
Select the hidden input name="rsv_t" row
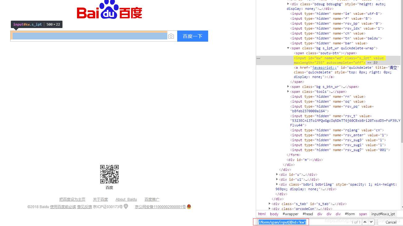(345, 121)
